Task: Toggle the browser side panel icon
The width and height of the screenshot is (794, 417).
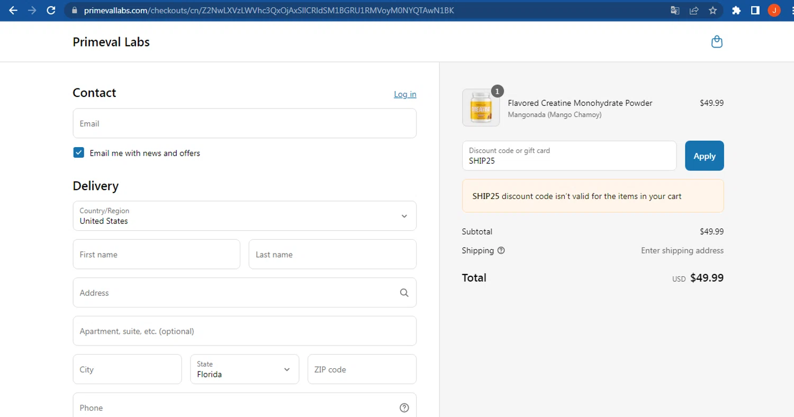Action: point(755,10)
